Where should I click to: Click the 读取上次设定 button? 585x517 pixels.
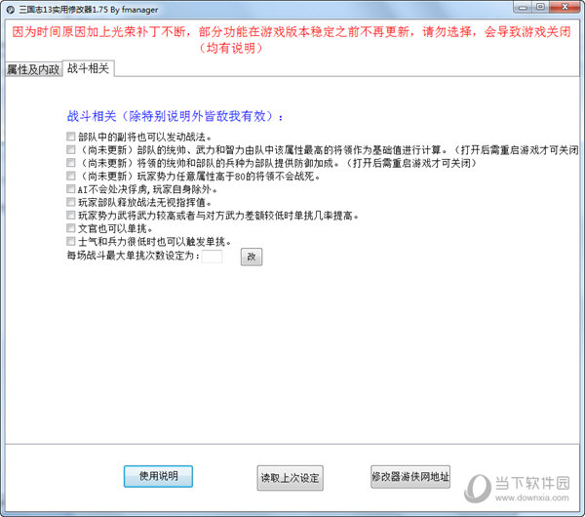pyautogui.click(x=290, y=478)
